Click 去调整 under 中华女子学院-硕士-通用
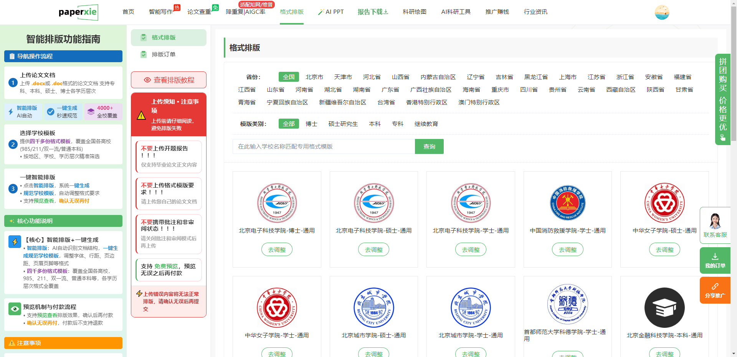The width and height of the screenshot is (737, 357). (x=664, y=250)
